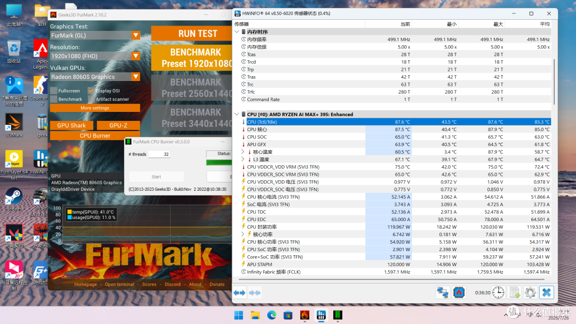Select CPU (Tctl/Tdie) sensor row
Screen dimensions: 576x324
pos(396,122)
